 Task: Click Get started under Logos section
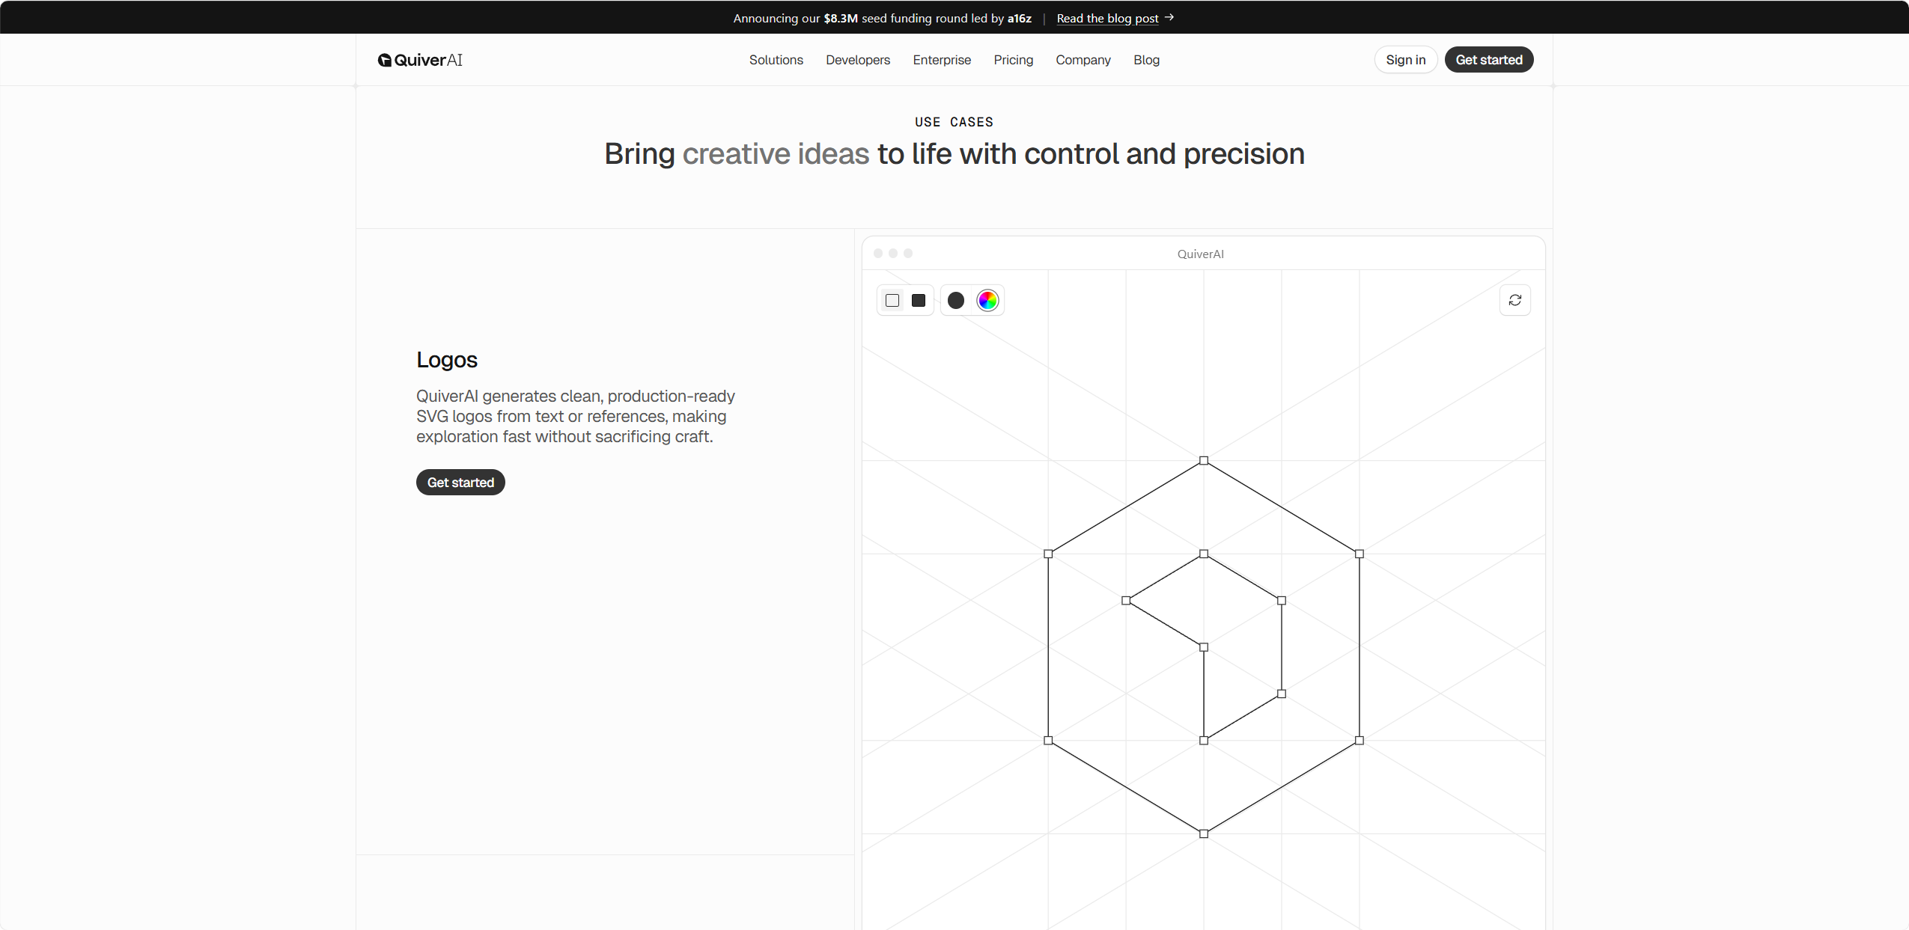tap(460, 483)
